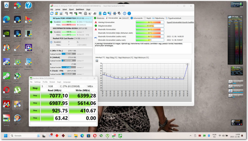Click the disk with green check icon
This screenshot has height=141, width=248.
click(76, 13)
